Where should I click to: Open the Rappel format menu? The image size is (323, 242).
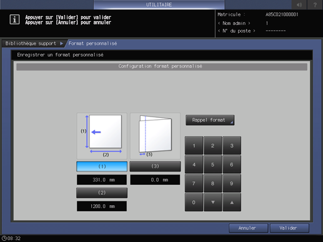(x=210, y=120)
